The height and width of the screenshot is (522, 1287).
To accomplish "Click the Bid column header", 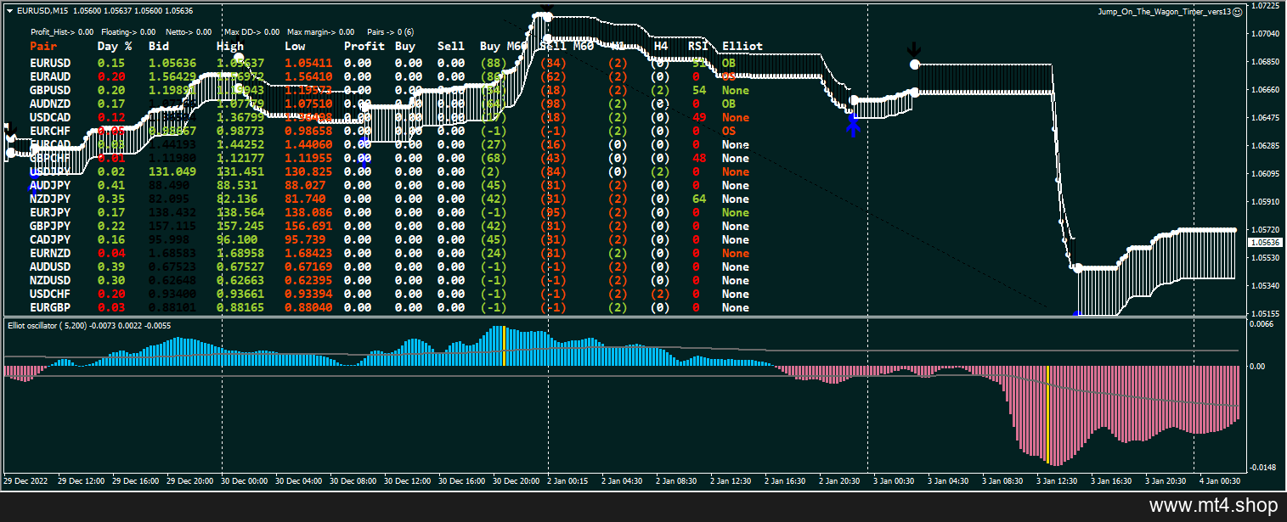I will click(x=159, y=47).
